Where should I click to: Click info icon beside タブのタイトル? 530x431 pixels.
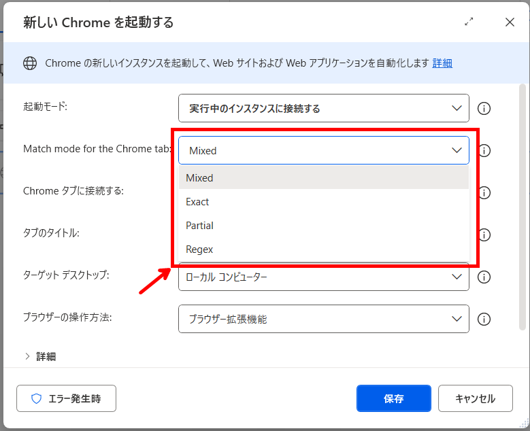click(x=484, y=235)
